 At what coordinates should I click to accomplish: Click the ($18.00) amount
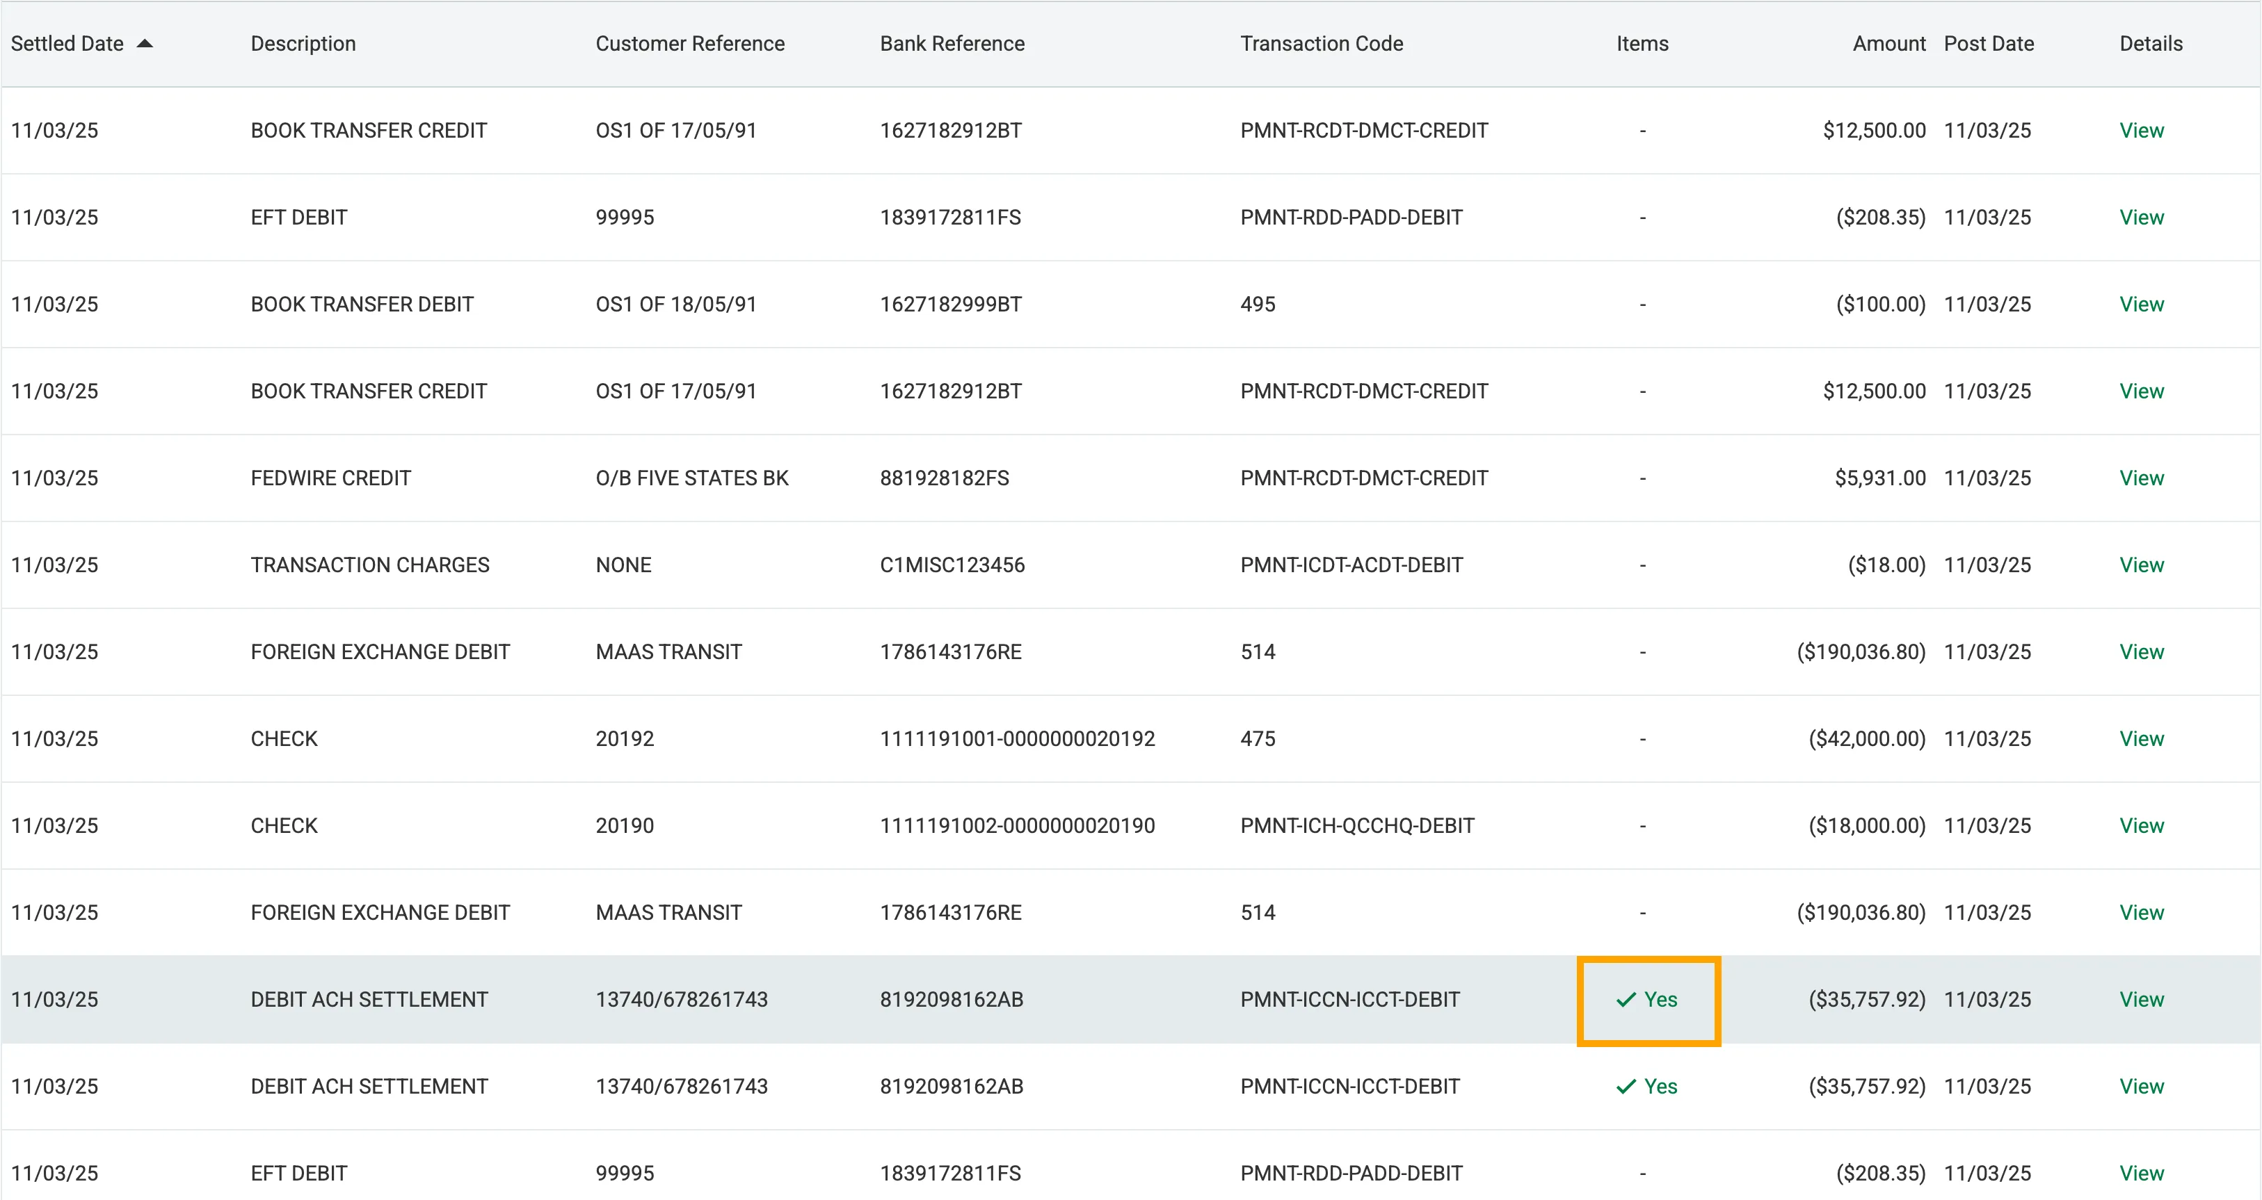1886,565
